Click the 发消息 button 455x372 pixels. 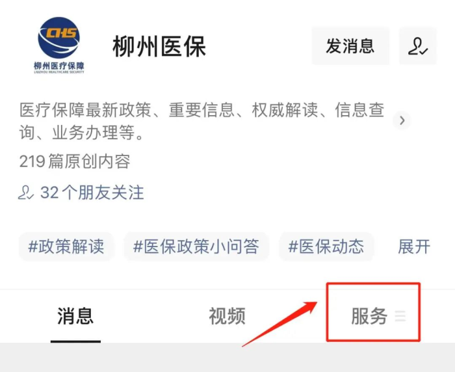(x=350, y=46)
